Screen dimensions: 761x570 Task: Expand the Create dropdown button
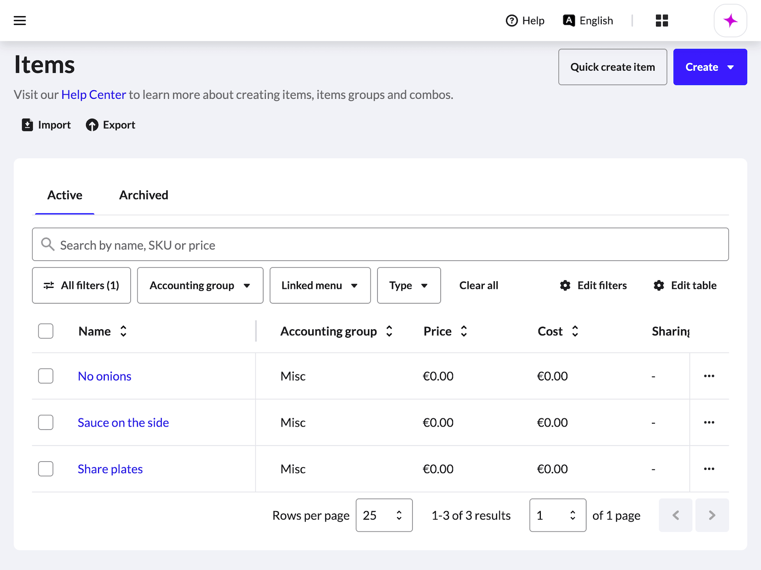point(710,67)
